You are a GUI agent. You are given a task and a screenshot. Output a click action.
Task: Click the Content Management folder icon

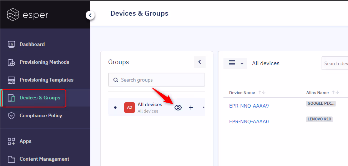point(11,159)
